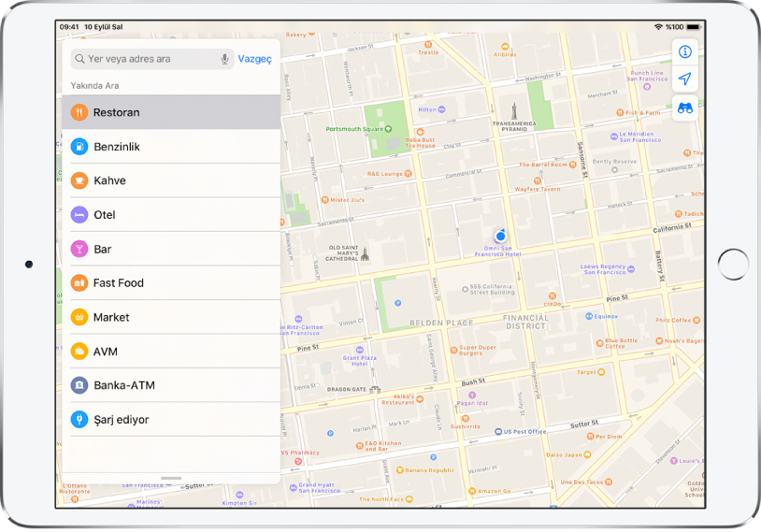Tap the location tracking arrow icon

point(684,79)
